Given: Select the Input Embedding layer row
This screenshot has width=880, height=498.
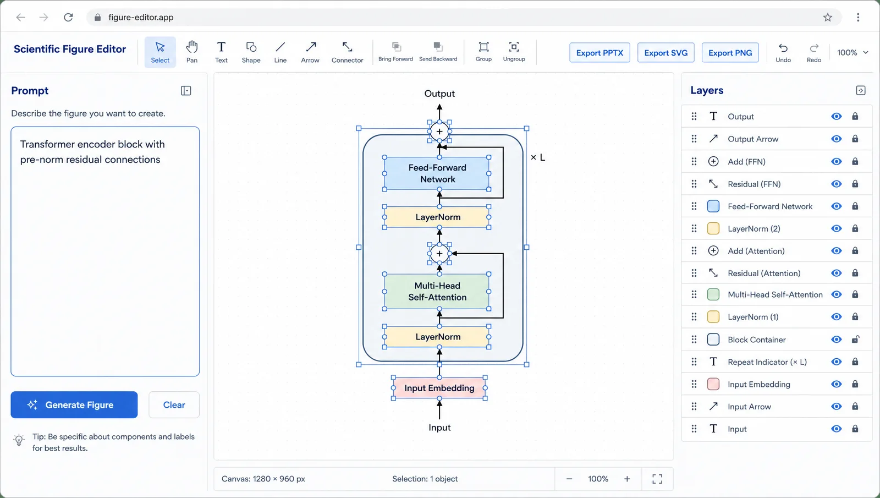Looking at the screenshot, I should pos(777,384).
